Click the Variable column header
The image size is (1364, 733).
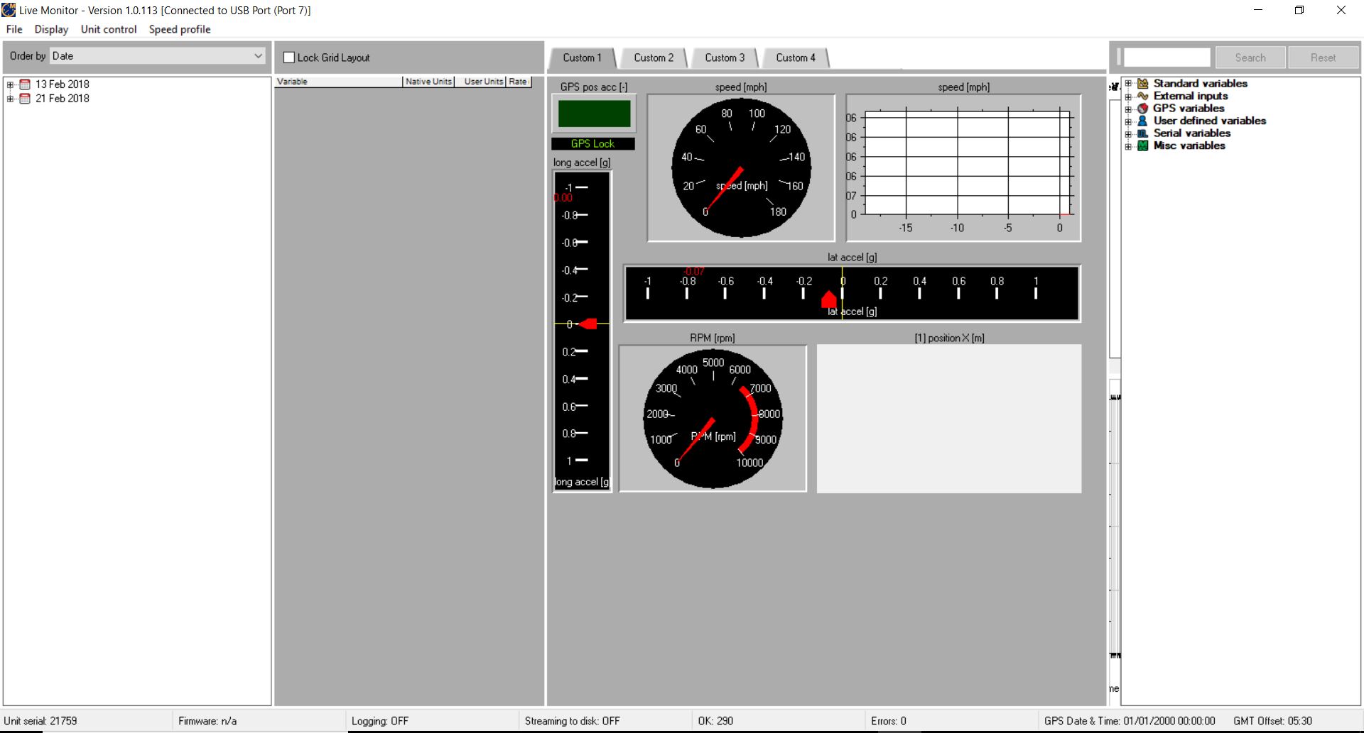click(339, 82)
